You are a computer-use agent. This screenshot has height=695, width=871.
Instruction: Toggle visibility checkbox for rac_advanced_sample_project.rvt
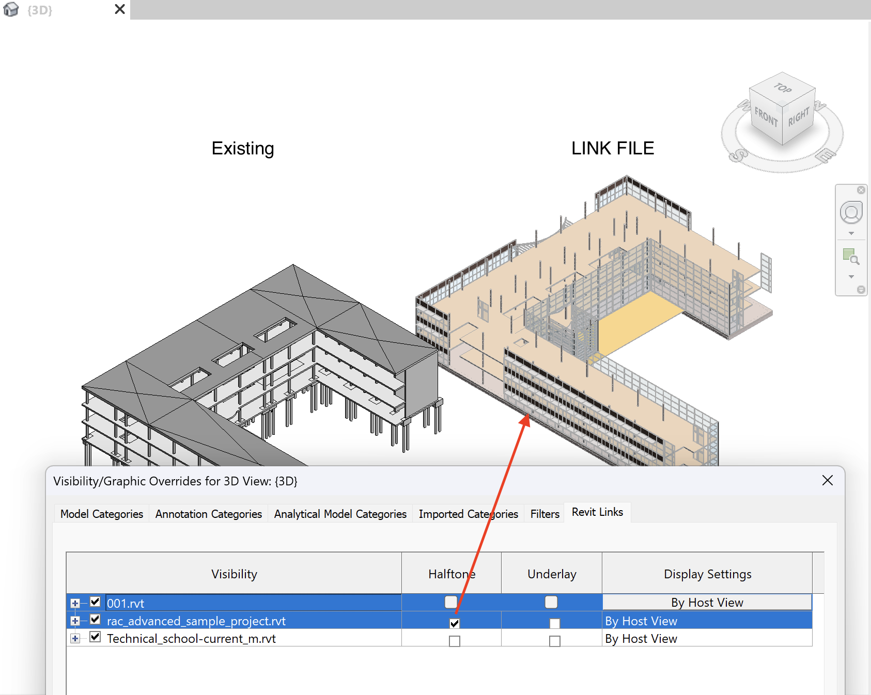(95, 619)
